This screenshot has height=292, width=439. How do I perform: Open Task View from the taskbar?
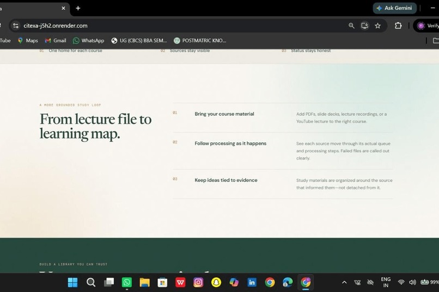tap(108, 283)
